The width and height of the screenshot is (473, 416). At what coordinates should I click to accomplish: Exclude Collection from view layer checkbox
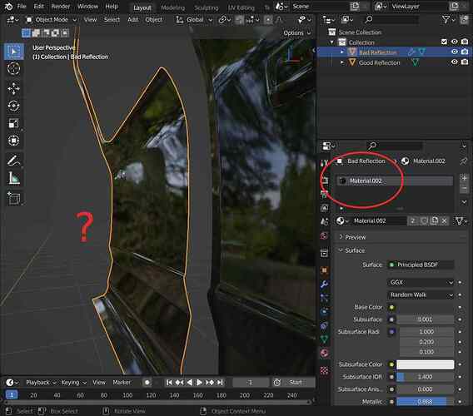[444, 42]
